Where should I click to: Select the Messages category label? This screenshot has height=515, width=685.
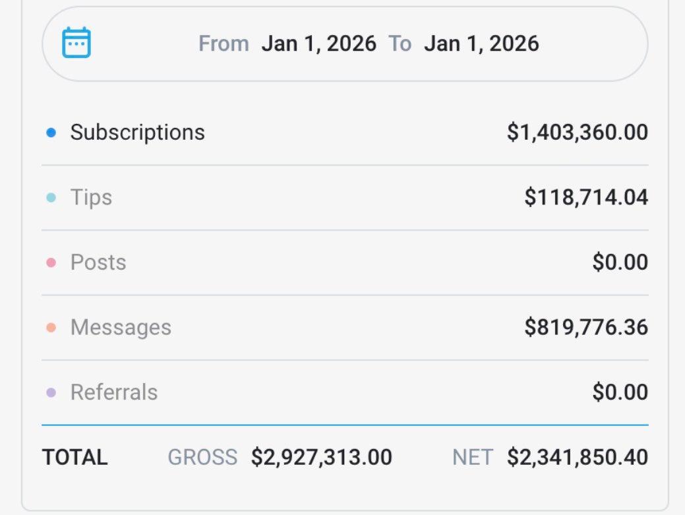[122, 326]
